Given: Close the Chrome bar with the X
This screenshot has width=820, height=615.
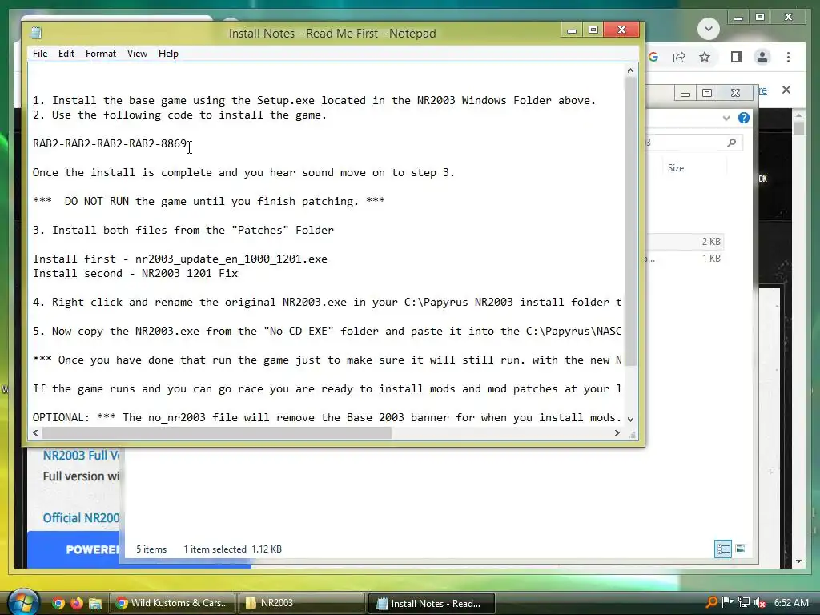Looking at the screenshot, I should click(x=786, y=90).
